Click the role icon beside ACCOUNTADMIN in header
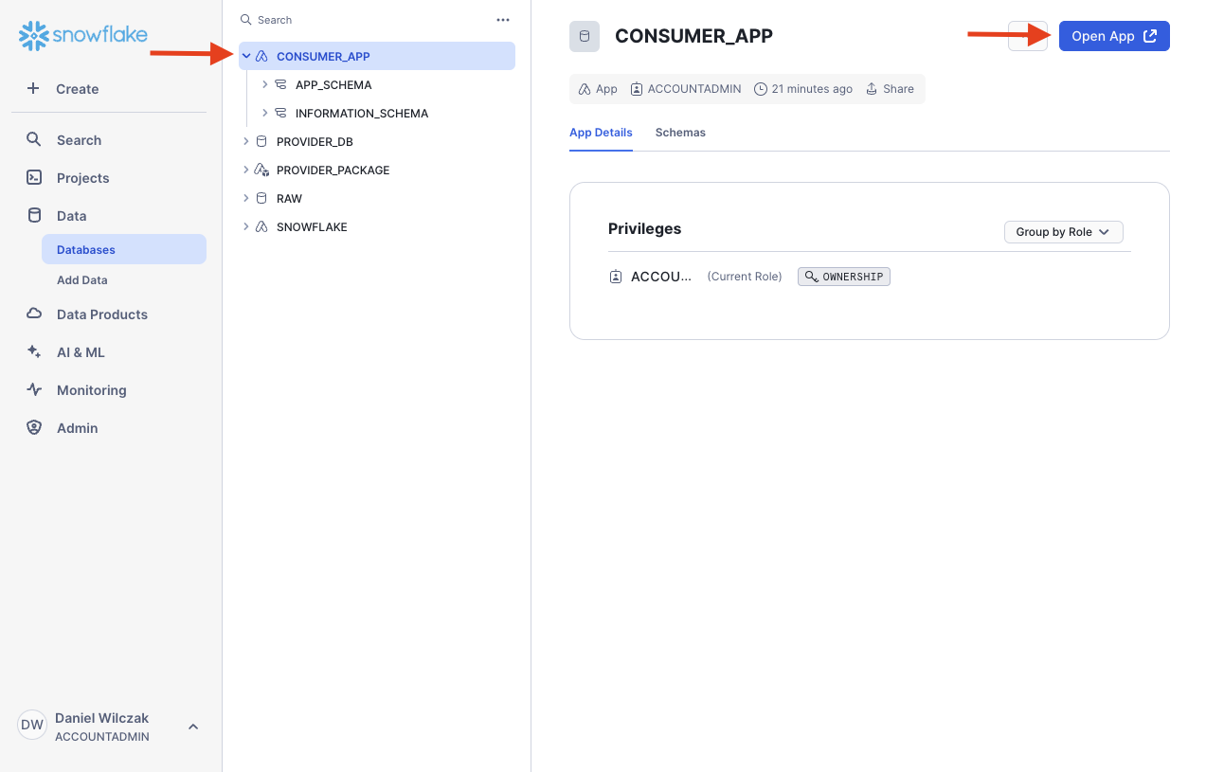This screenshot has height=772, width=1206. click(637, 89)
